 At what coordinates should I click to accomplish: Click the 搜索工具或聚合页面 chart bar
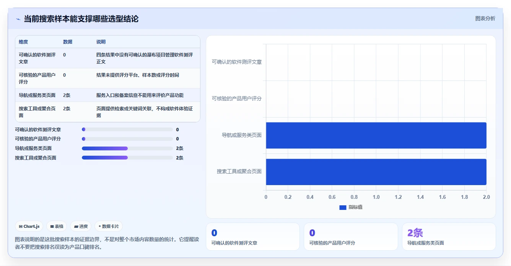[376, 172]
